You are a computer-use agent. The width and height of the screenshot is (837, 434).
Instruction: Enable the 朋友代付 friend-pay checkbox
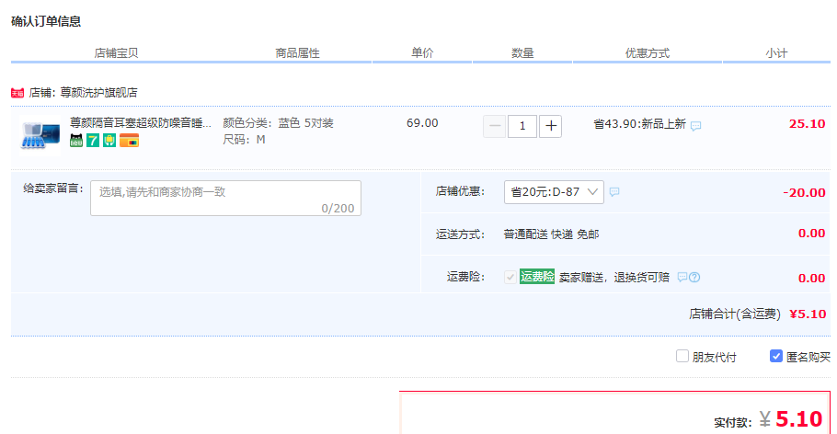682,356
